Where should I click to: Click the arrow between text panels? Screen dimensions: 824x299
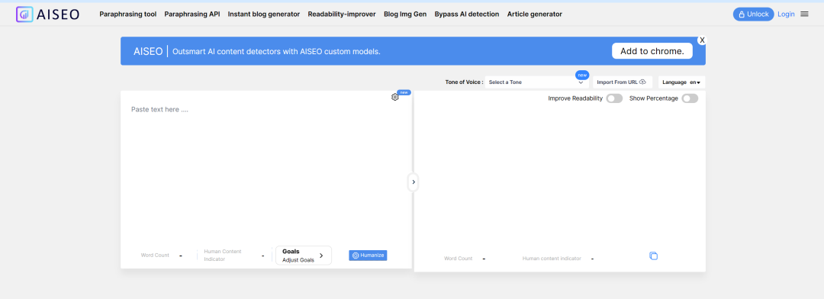tap(413, 182)
